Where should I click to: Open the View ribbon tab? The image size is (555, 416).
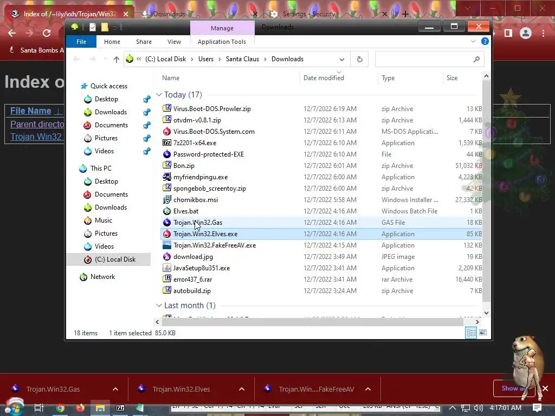coord(174,41)
